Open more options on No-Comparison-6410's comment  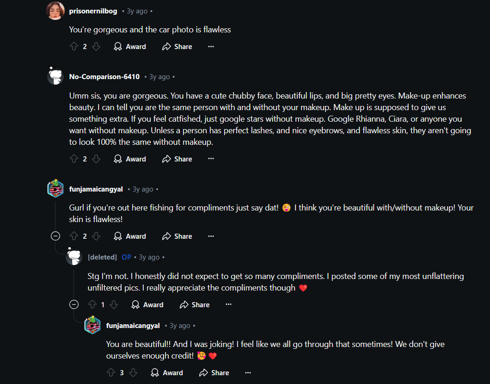(211, 159)
